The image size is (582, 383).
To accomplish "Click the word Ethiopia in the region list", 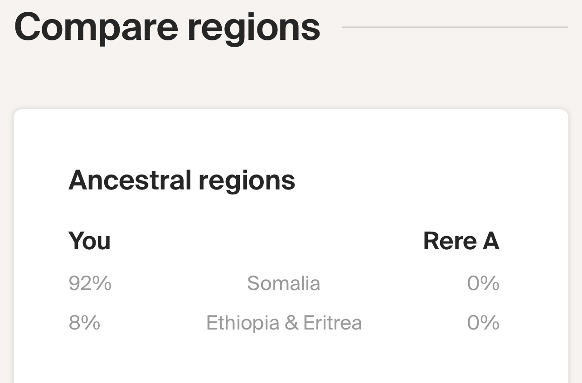I will (243, 324).
